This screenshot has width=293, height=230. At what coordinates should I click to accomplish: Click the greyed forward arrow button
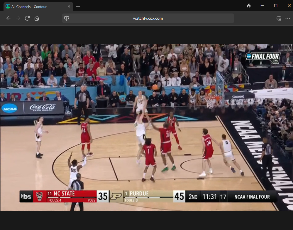18,18
